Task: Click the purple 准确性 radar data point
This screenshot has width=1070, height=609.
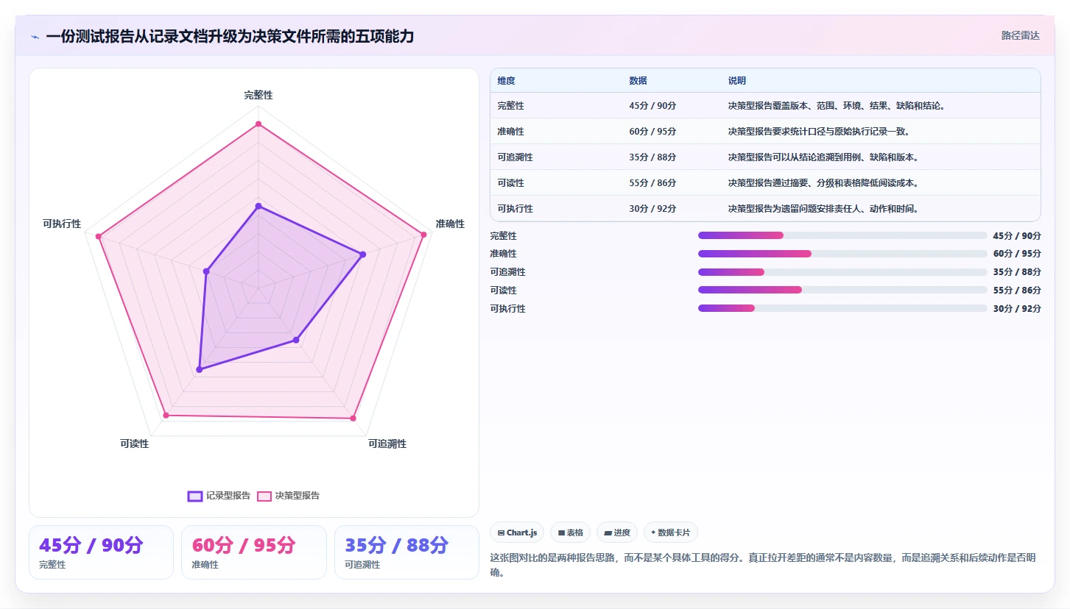Action: point(362,254)
